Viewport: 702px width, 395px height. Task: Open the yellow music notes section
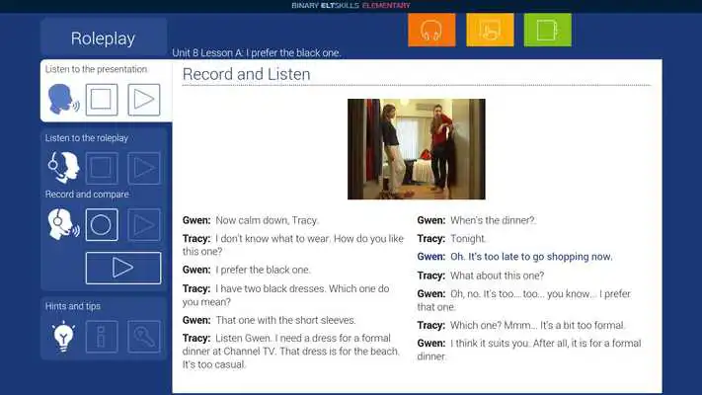click(490, 30)
